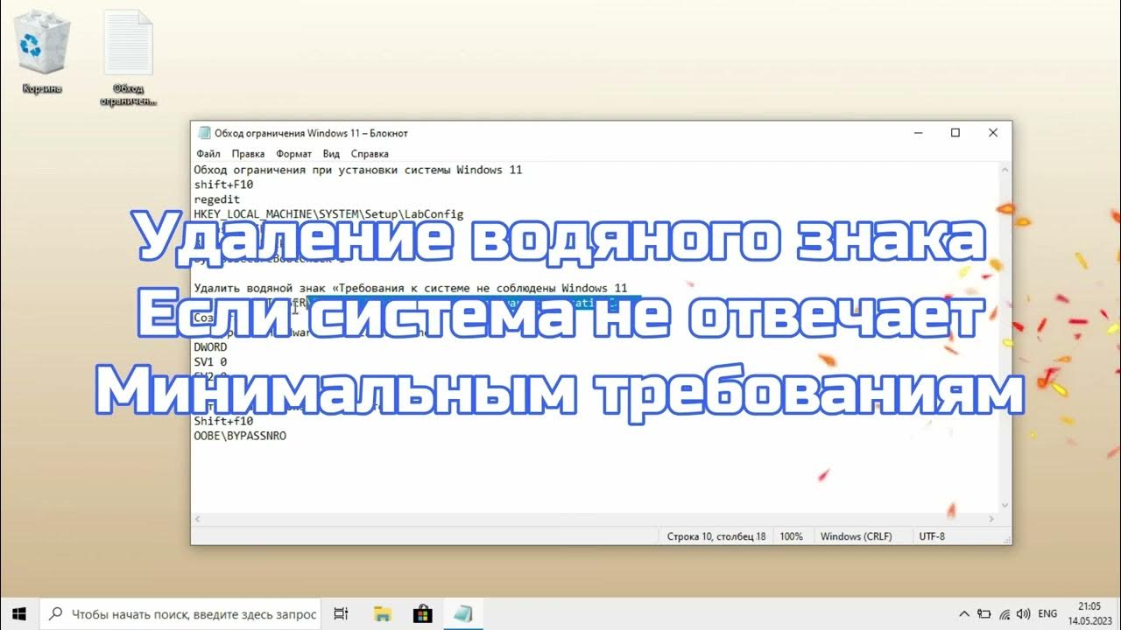
Task: Open Task View from taskbar
Action: coord(342,613)
